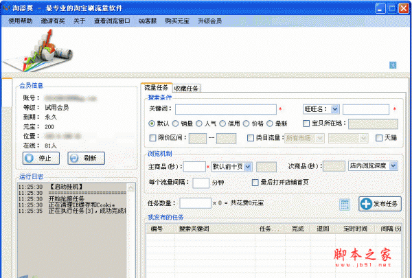Viewport: 412px width, 278px height.
Task: Click the 任务数量 input field
Action: (x=195, y=203)
